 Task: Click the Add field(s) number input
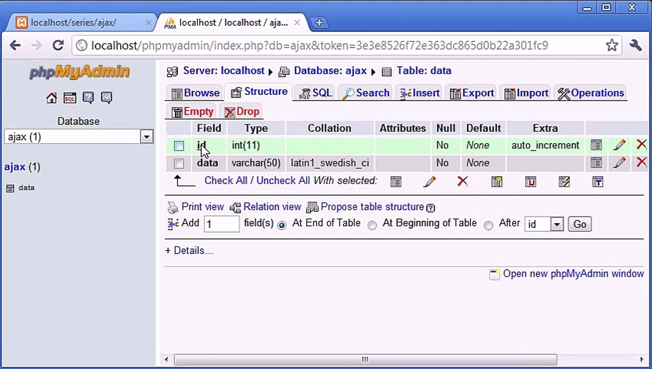point(221,224)
